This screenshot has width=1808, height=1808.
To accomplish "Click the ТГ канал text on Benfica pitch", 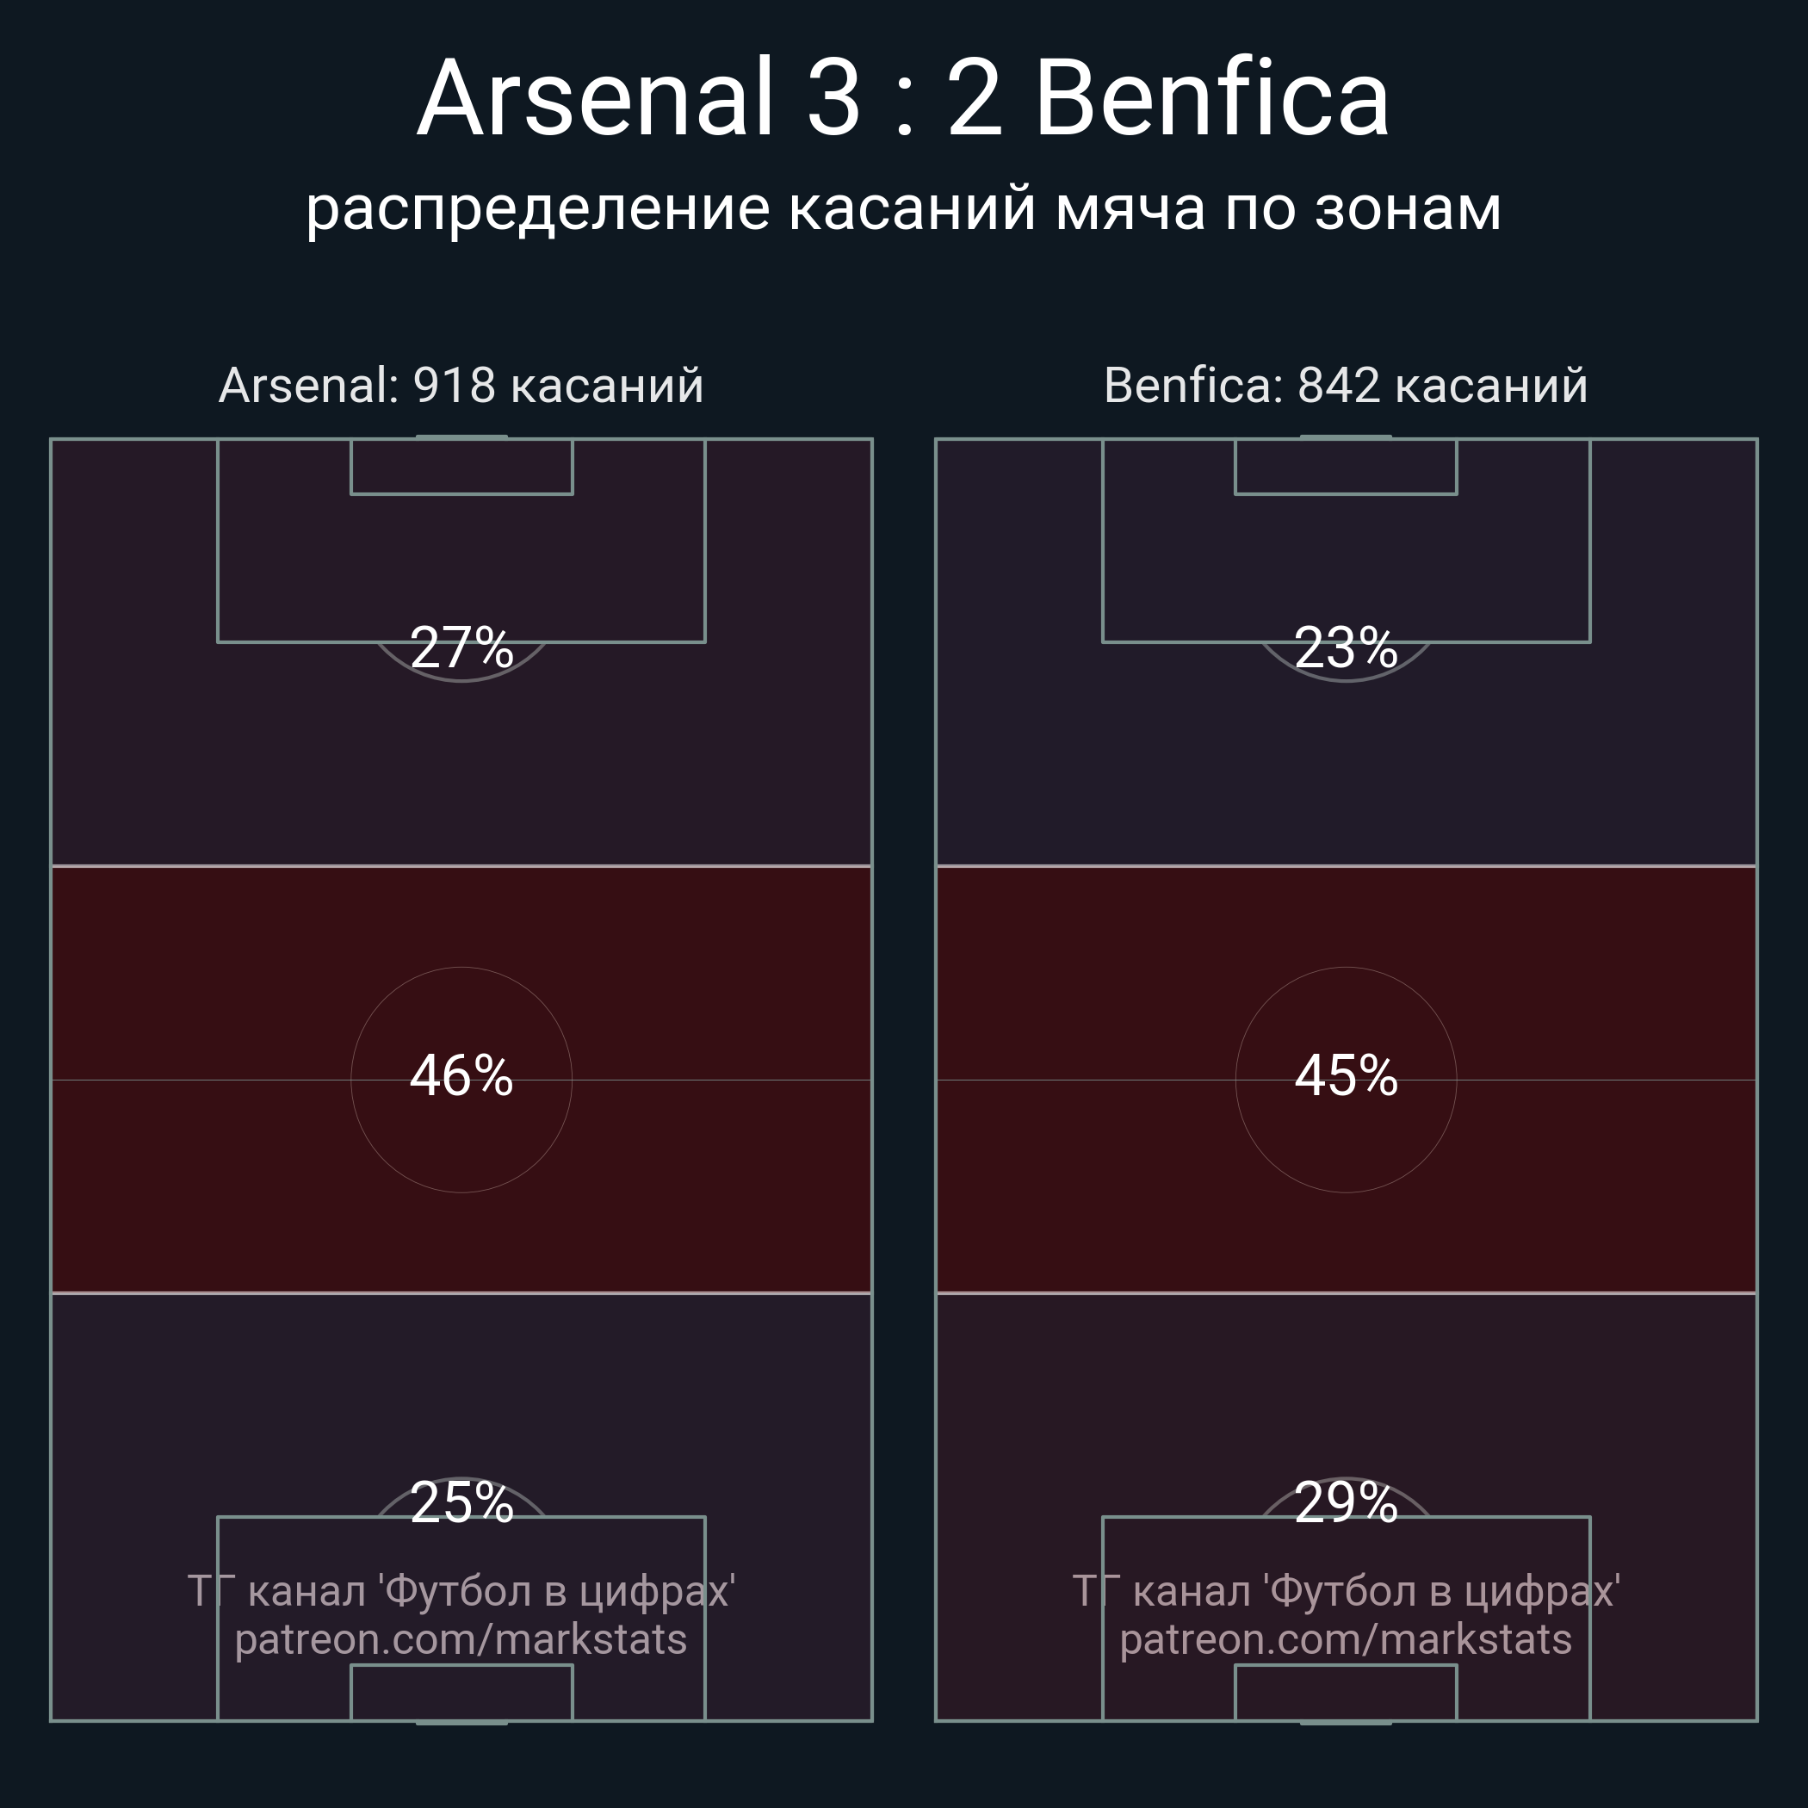I will pos(1346,1592).
